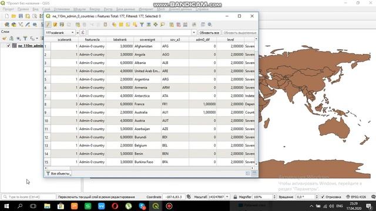Open Вектор menu
The width and height of the screenshot is (376, 211).
pyautogui.click(x=95, y=9)
